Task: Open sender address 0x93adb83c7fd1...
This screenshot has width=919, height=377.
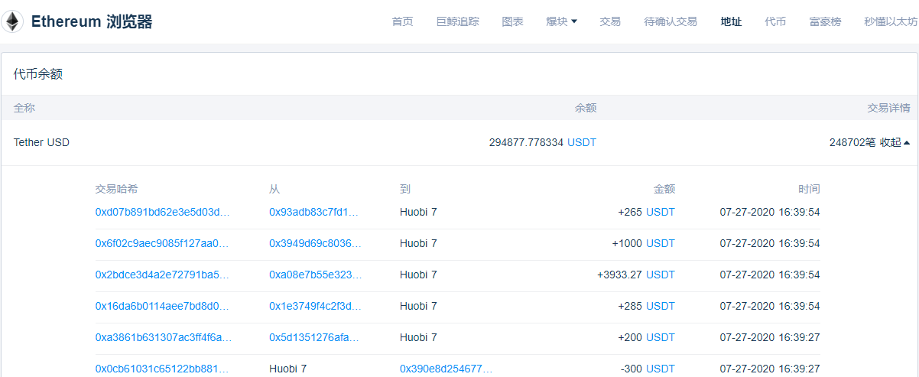Action: (315, 212)
